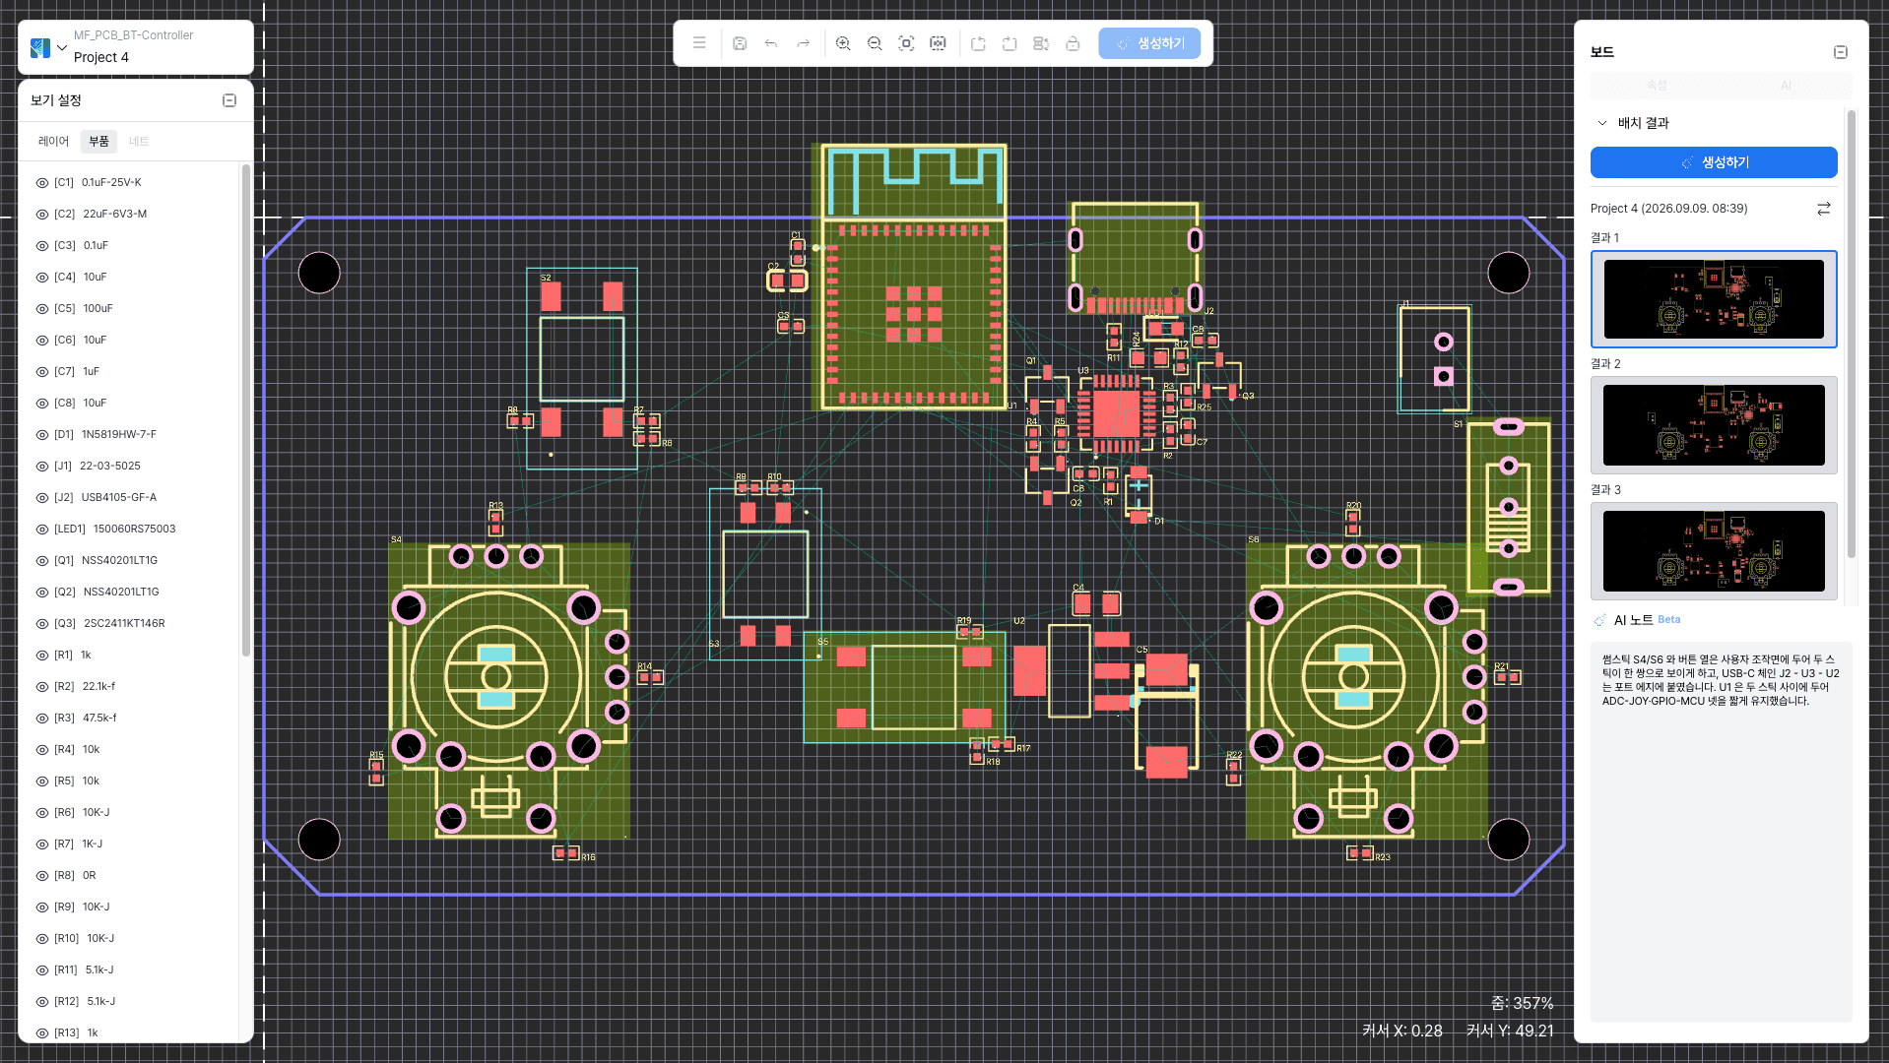Click the 줌: 357% status readout
Screen dimensions: 1889x1063
(1522, 1003)
